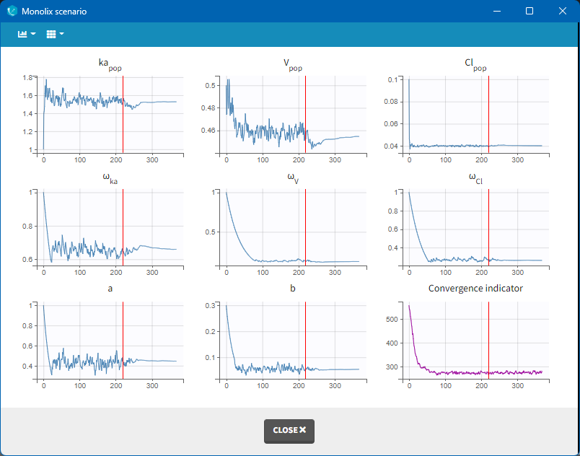
Task: Select the plot for parameter b
Action: [x=292, y=341]
